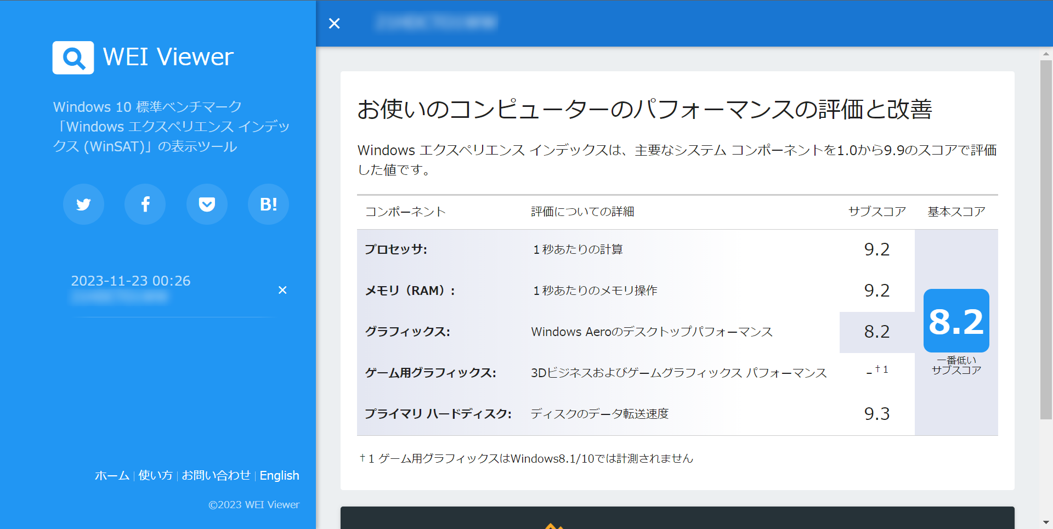This screenshot has width=1053, height=529.
Task: Share the result on Facebook
Action: [145, 204]
